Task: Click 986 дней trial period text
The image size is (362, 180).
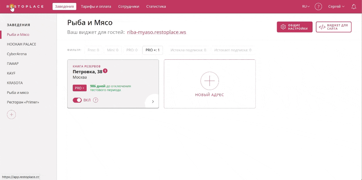Action: point(110,88)
